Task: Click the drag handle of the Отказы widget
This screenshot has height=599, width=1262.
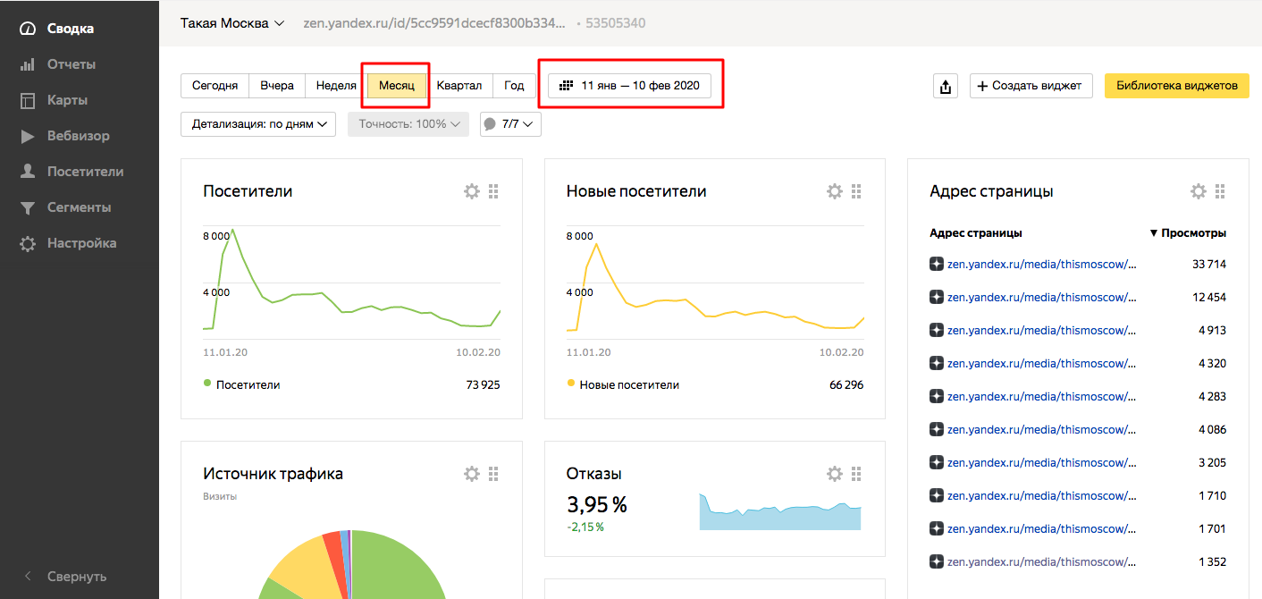Action: 856,474
